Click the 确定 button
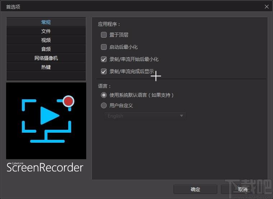Screen dimensions: 273x199 click(195, 189)
